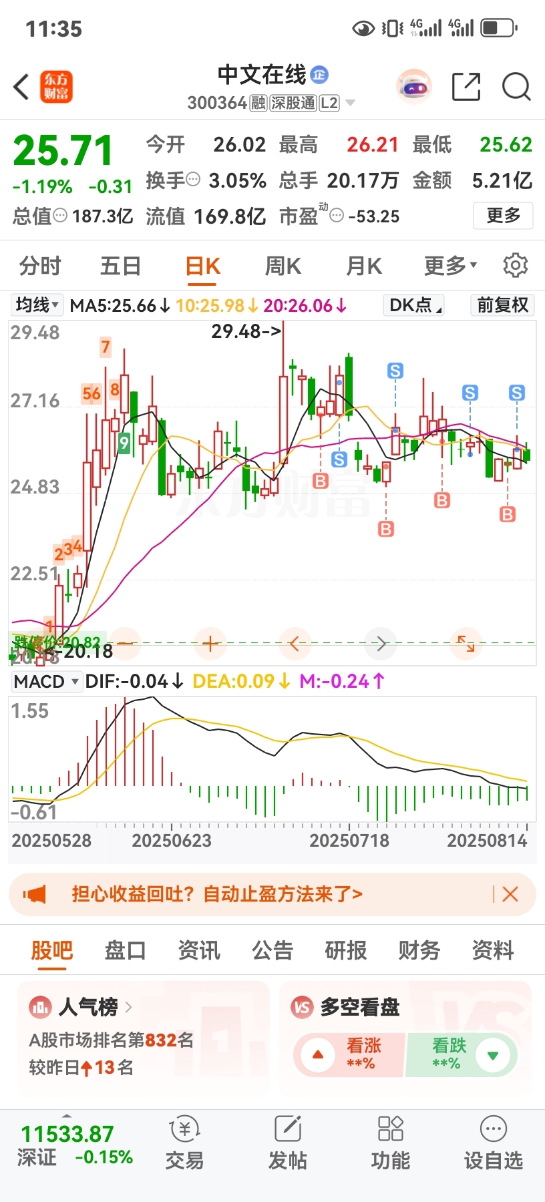Move the chart left with the arrow control
The width and height of the screenshot is (545, 1202).
pyautogui.click(x=295, y=644)
